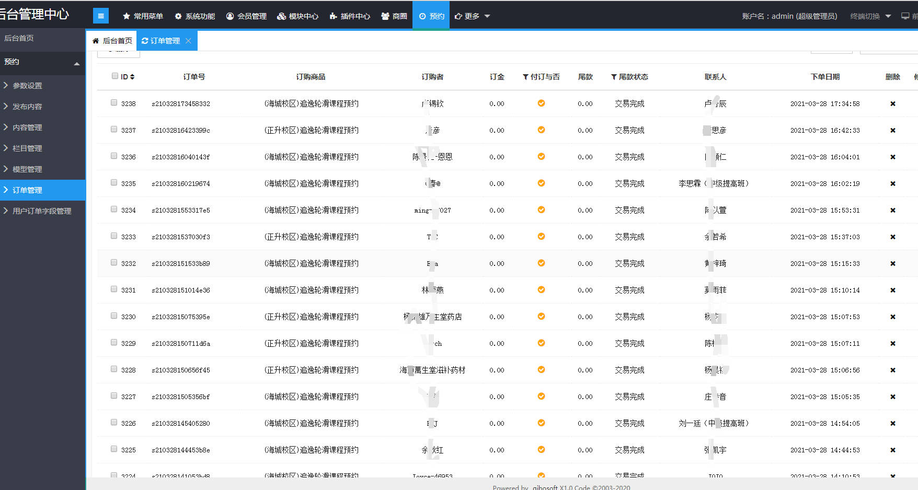Switch to the 后台首页 tab
This screenshot has height=490, width=918.
click(112, 41)
